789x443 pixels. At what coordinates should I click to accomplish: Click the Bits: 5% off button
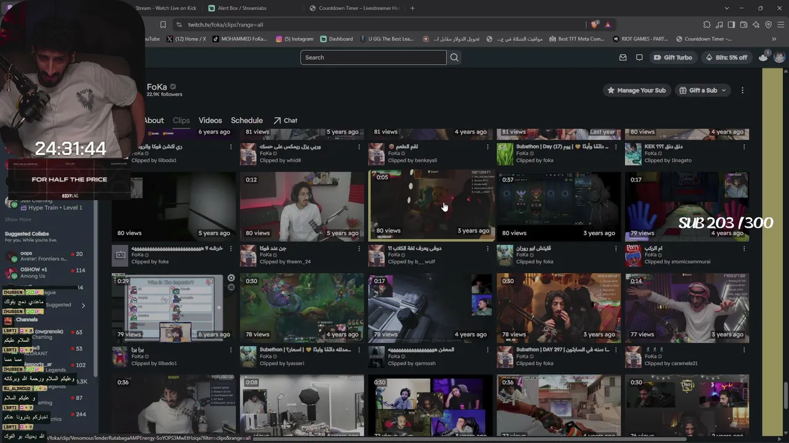click(726, 57)
